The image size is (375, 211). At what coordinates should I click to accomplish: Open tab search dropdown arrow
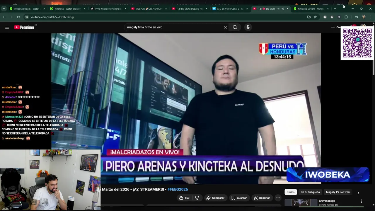click(4, 8)
